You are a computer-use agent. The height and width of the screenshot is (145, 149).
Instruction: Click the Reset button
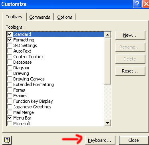coord(130,71)
